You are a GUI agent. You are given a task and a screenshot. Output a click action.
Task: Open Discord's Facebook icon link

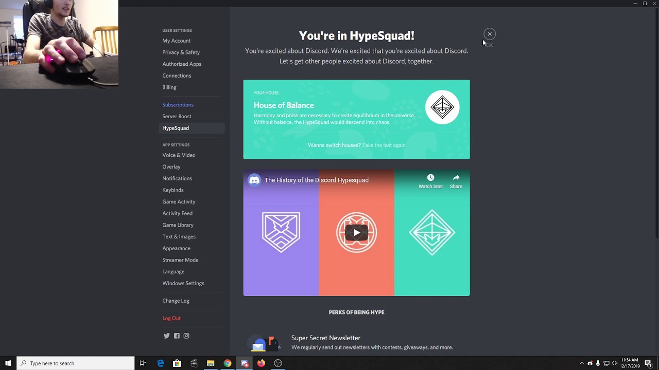coord(177,336)
